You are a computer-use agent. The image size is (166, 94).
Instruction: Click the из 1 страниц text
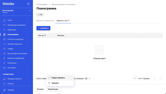pos(144,79)
